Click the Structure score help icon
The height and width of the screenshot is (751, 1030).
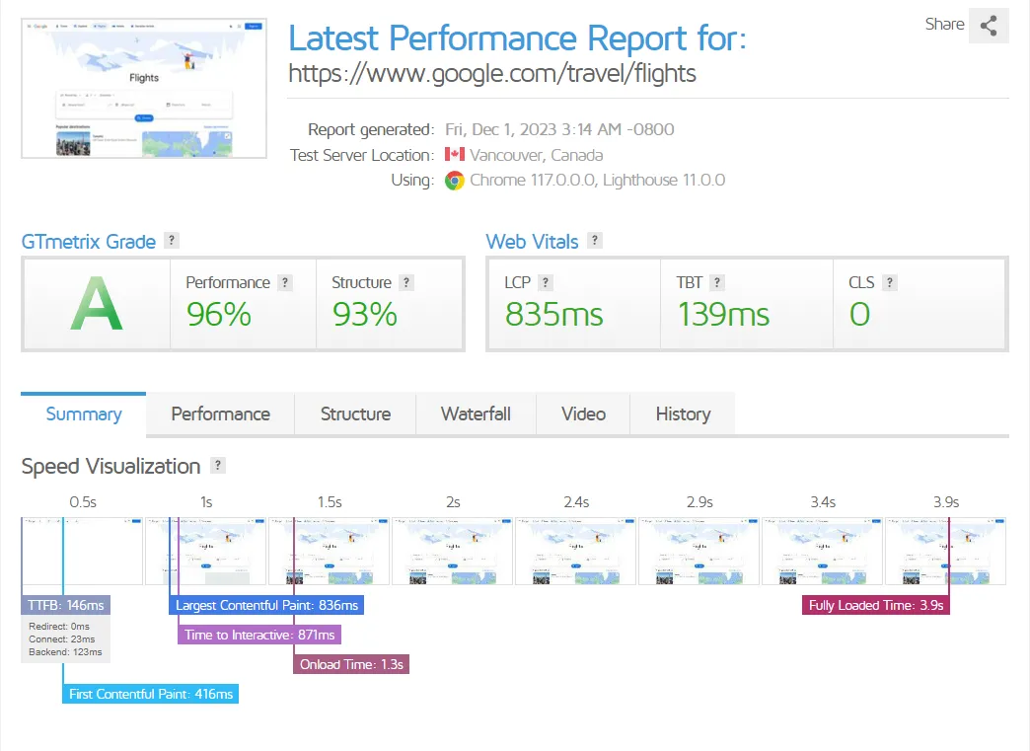[x=406, y=282]
